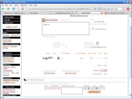Viewport: 132px width, 99px height.
Task: Open the Bookmarks menu
Action: tap(24, 5)
